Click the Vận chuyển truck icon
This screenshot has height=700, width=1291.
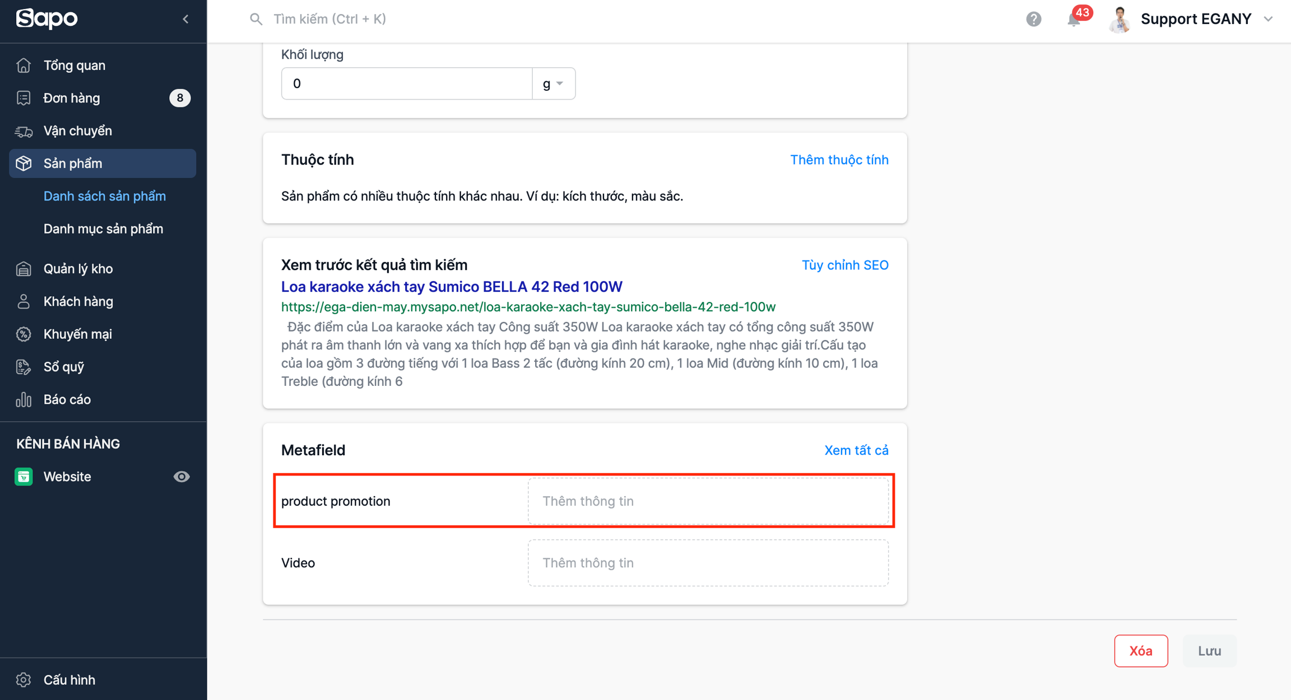point(24,131)
